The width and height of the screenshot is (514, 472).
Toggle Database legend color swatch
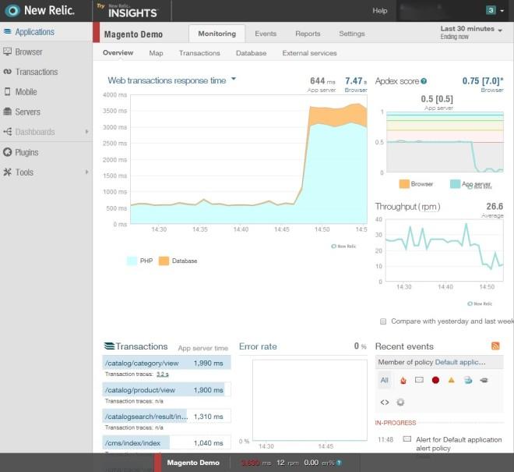click(164, 261)
